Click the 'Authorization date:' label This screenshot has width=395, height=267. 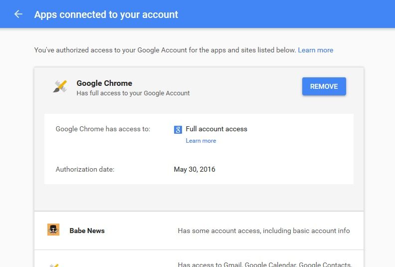tap(85, 169)
